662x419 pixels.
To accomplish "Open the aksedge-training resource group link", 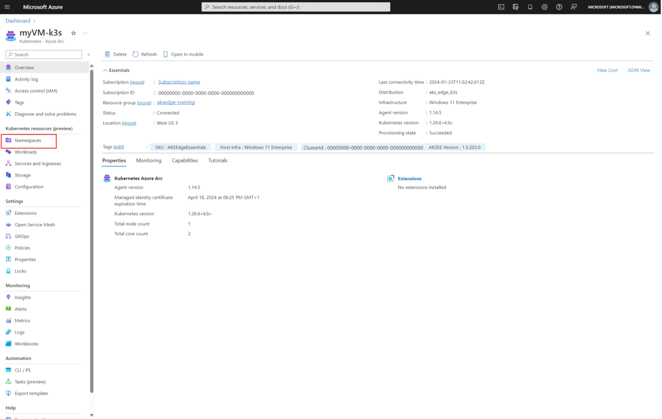I will [x=176, y=102].
